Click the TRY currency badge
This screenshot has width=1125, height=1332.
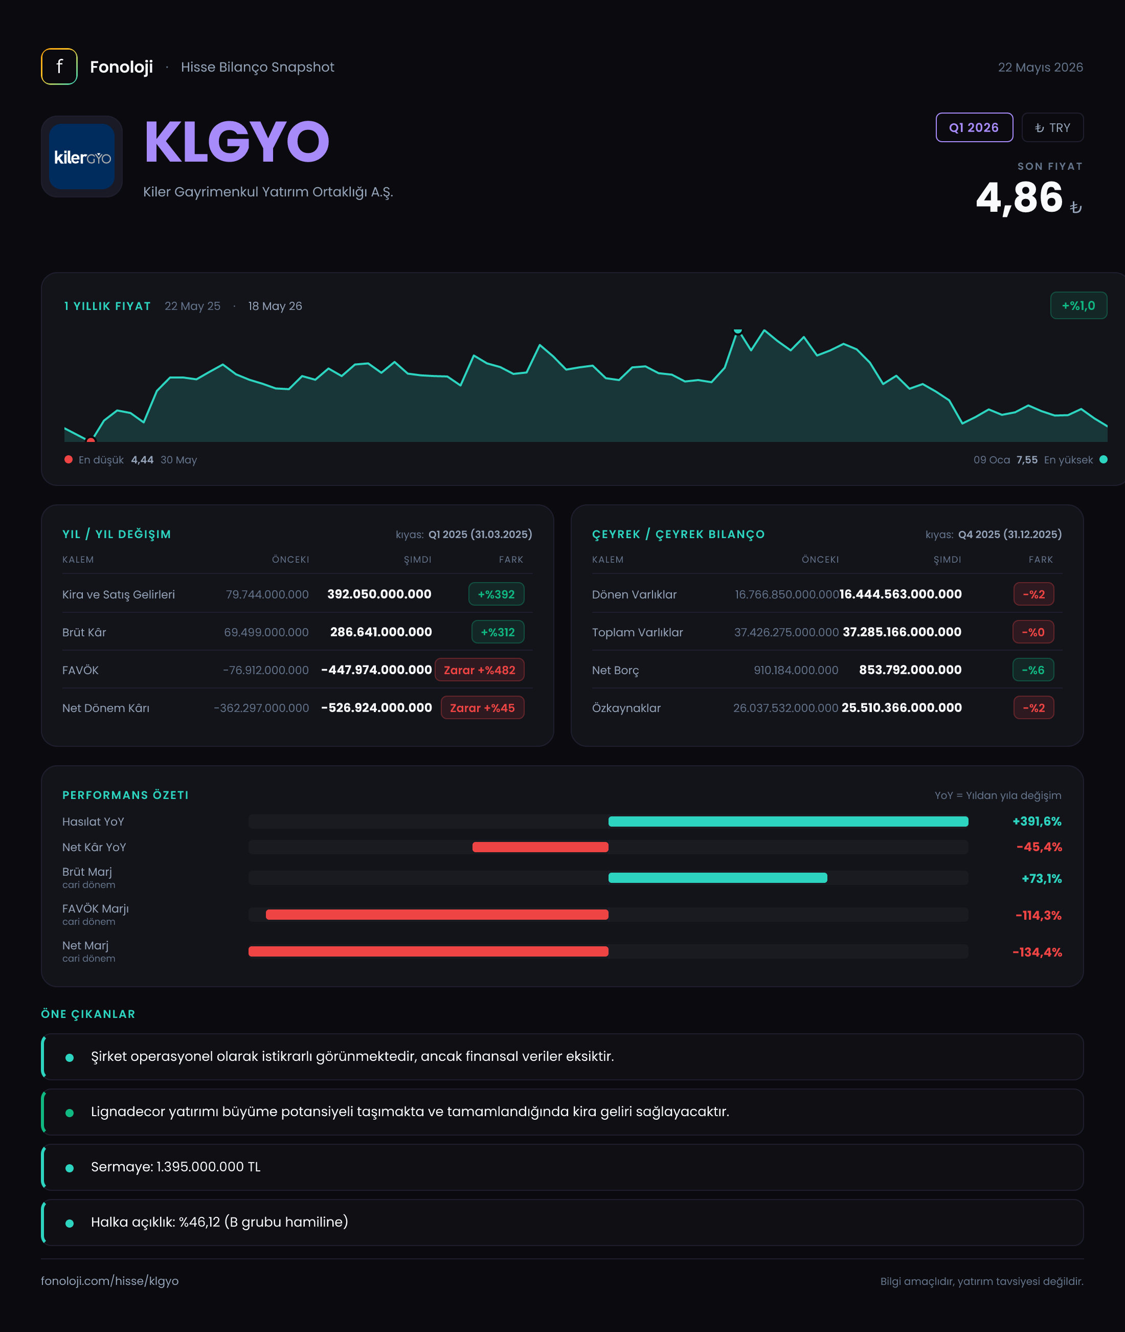[x=1052, y=127]
